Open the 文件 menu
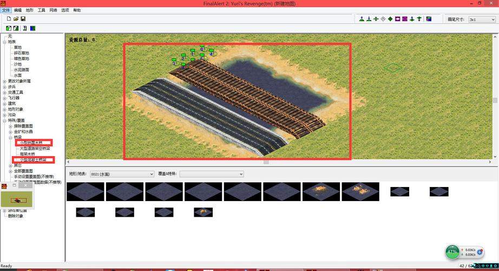The width and height of the screenshot is (499, 271). 6,10
